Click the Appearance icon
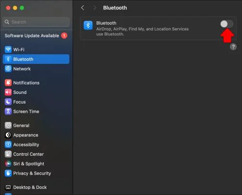Screen dimensions: 242x195 [x=8, y=135]
